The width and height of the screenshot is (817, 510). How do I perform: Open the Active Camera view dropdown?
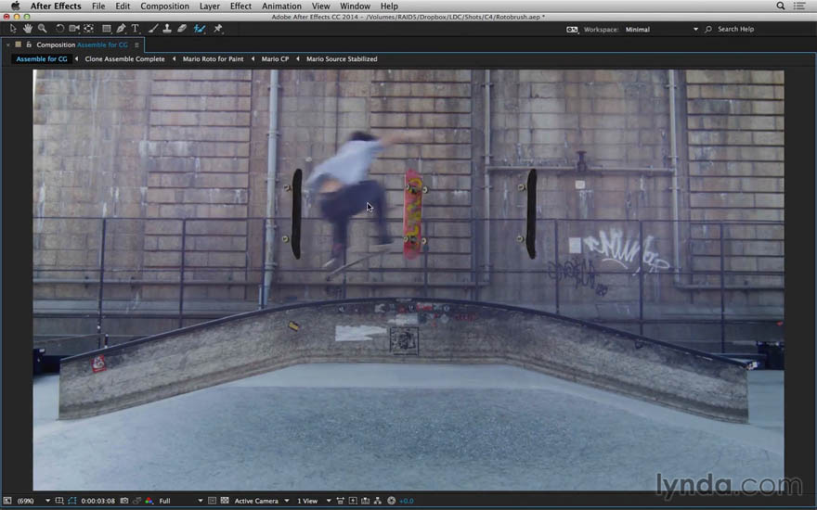(262, 501)
